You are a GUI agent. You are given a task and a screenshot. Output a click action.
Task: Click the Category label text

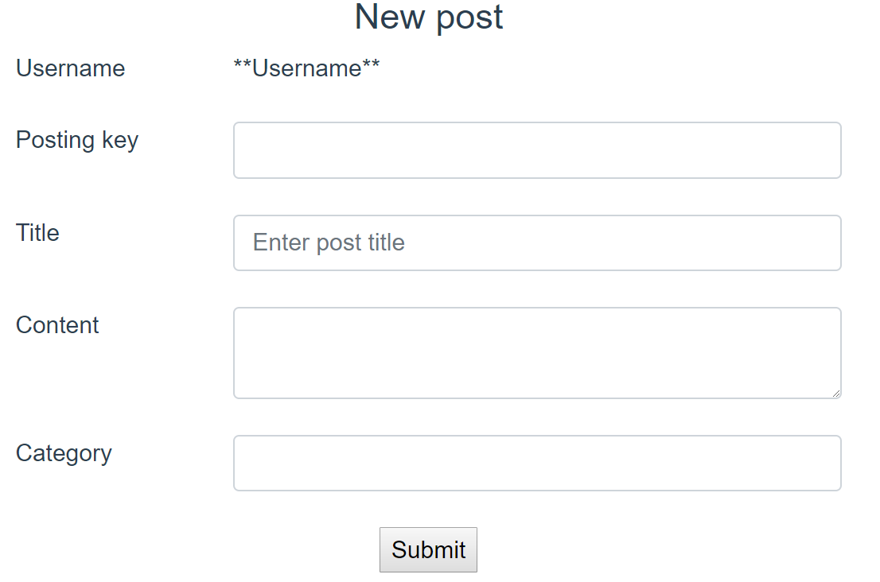pos(64,454)
